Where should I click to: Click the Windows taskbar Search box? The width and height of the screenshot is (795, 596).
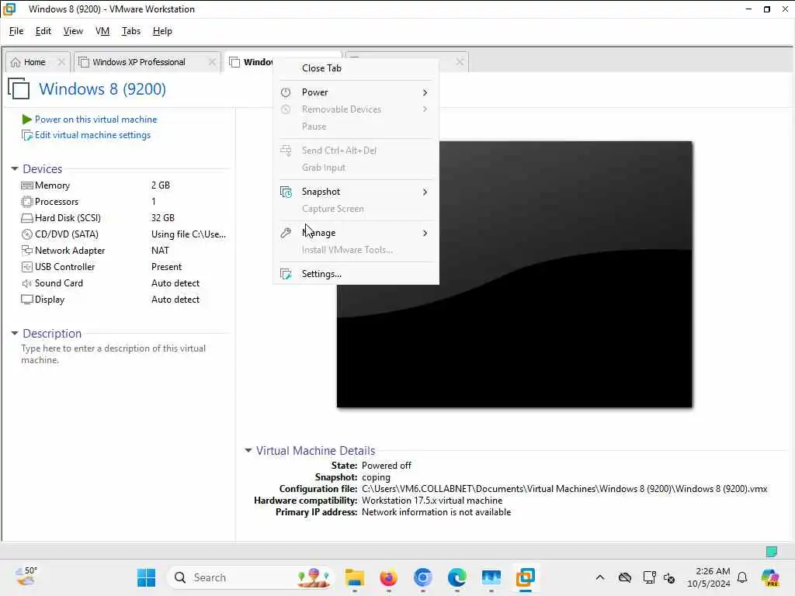(251, 577)
